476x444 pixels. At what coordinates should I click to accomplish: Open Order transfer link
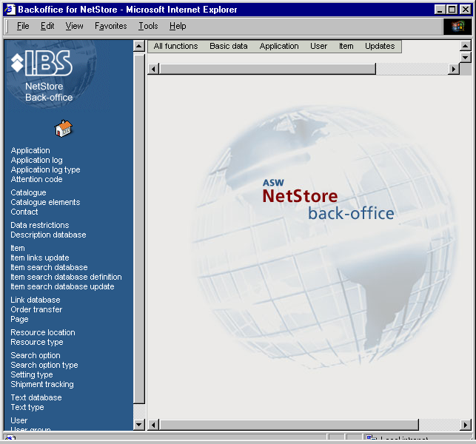pyautogui.click(x=36, y=309)
